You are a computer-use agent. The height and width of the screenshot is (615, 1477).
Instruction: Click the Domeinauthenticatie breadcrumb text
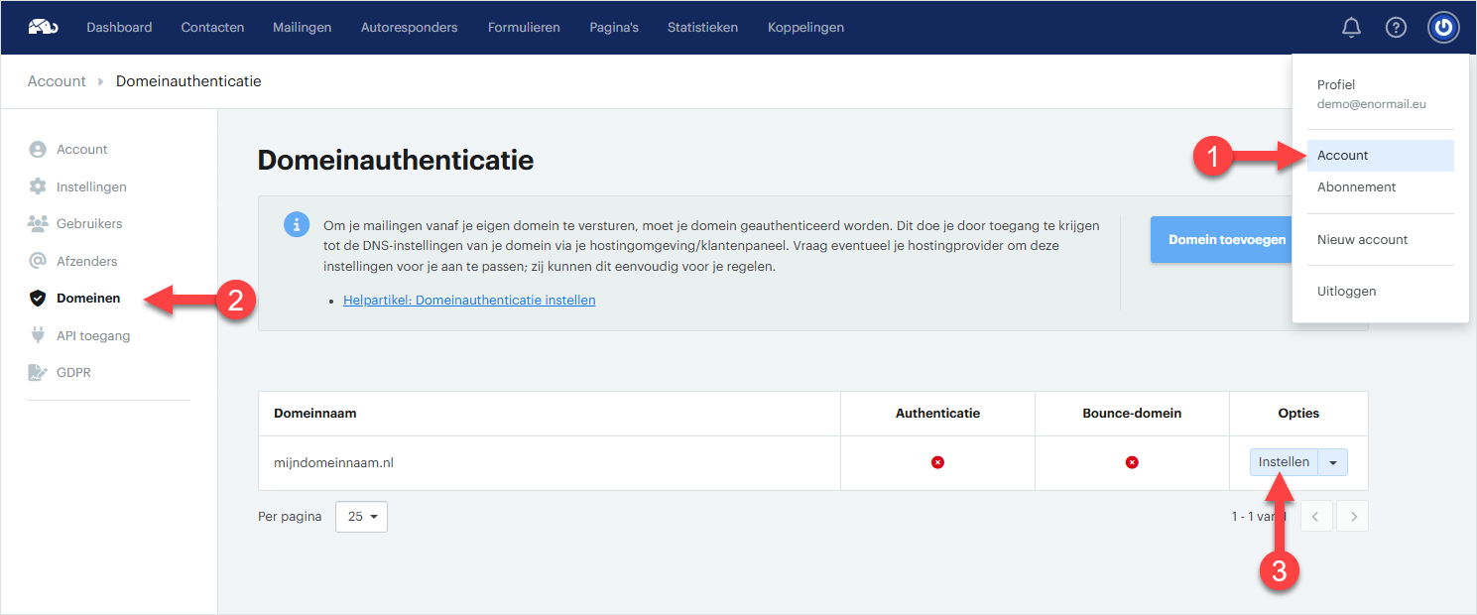click(188, 81)
